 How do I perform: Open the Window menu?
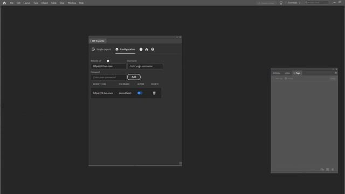coord(72,3)
